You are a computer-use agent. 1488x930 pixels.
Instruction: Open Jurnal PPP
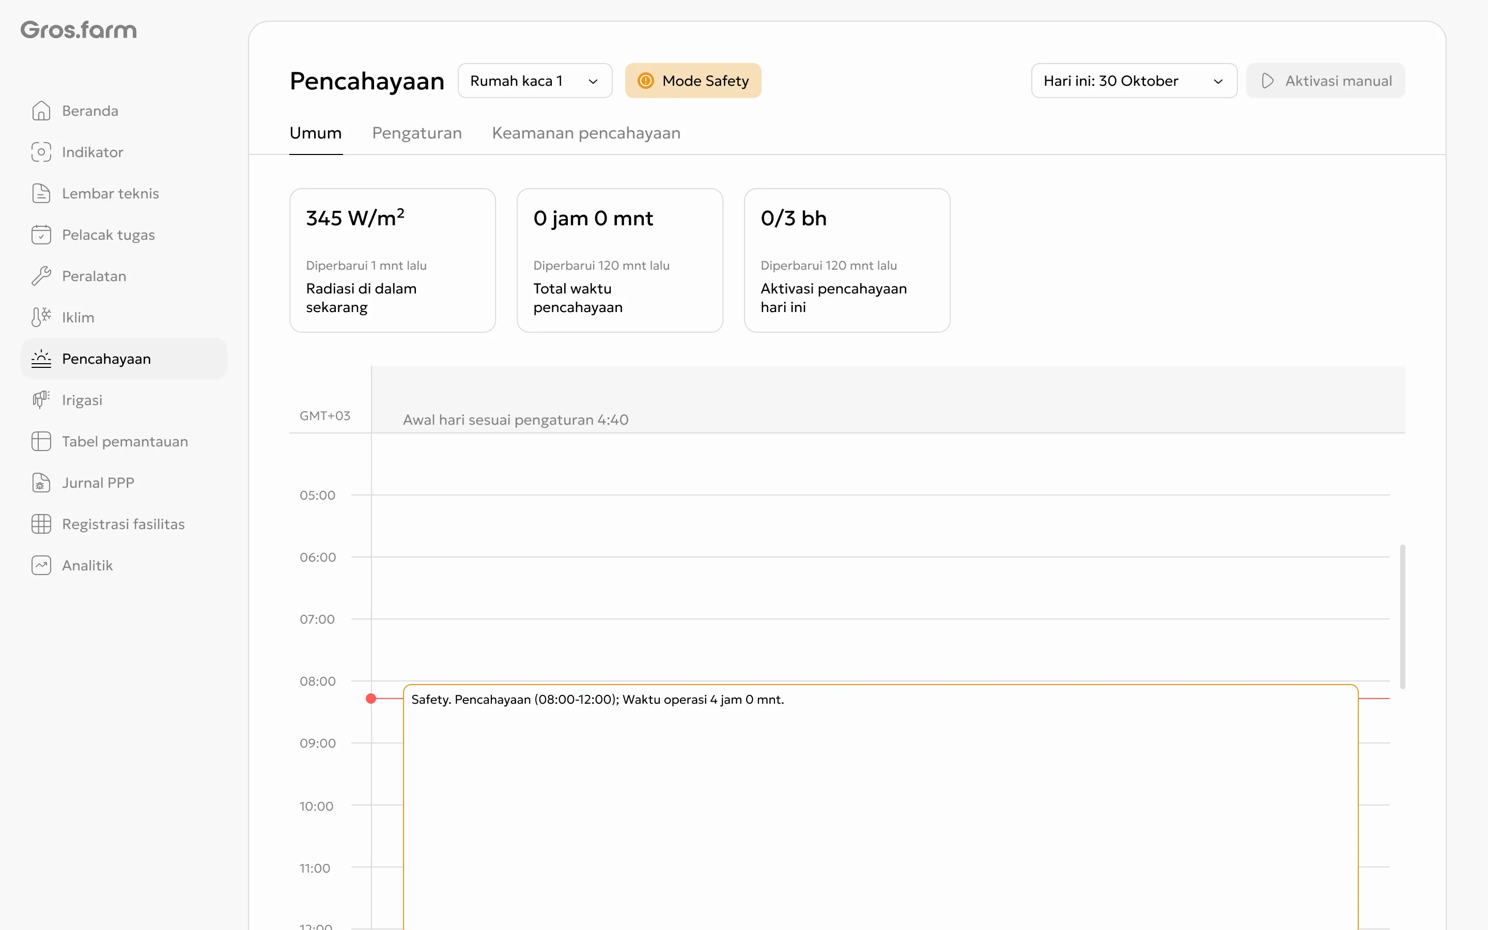pos(123,482)
